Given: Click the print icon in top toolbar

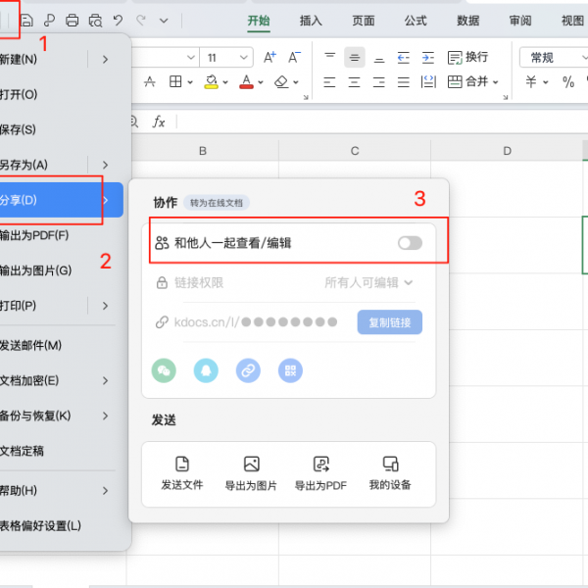Looking at the screenshot, I should click(72, 20).
